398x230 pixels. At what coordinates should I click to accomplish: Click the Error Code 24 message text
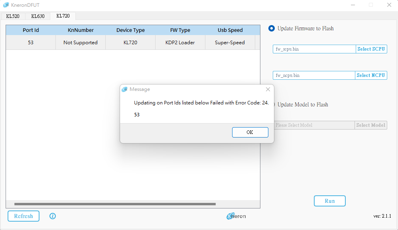click(201, 103)
